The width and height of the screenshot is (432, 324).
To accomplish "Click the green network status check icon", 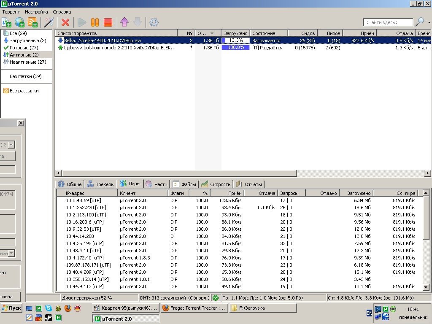I will tap(216, 298).
